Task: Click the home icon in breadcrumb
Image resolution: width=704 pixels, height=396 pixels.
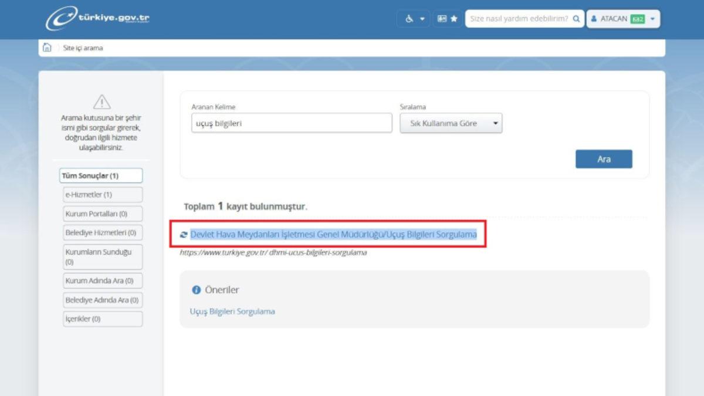Action: pyautogui.click(x=48, y=48)
